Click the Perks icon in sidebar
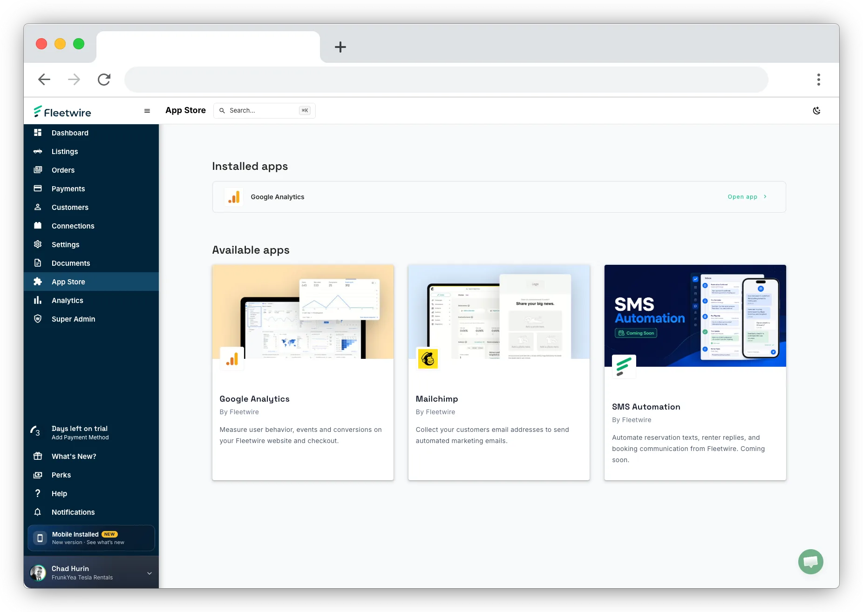Viewport: 863px width, 612px height. click(x=38, y=475)
